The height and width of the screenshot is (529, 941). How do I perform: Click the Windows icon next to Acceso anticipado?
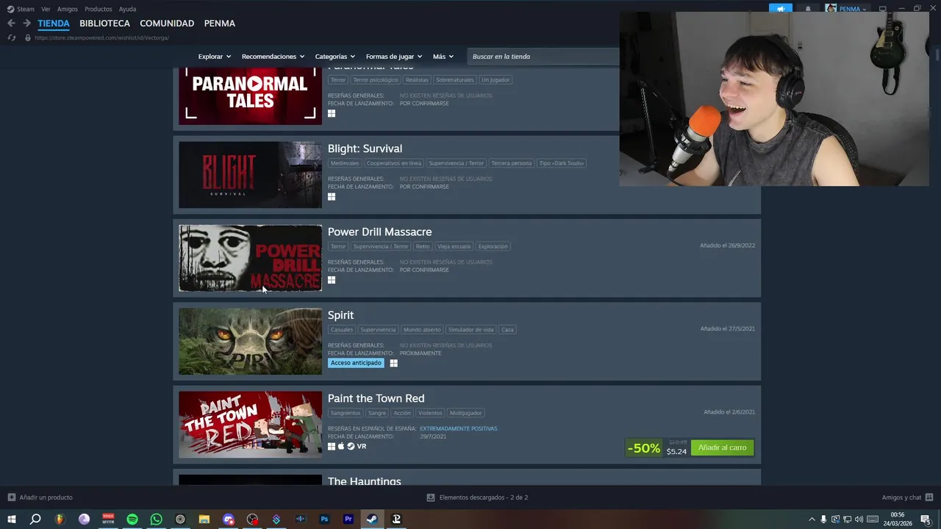(393, 363)
